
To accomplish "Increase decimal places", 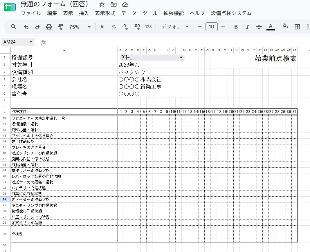I will tap(137, 27).
